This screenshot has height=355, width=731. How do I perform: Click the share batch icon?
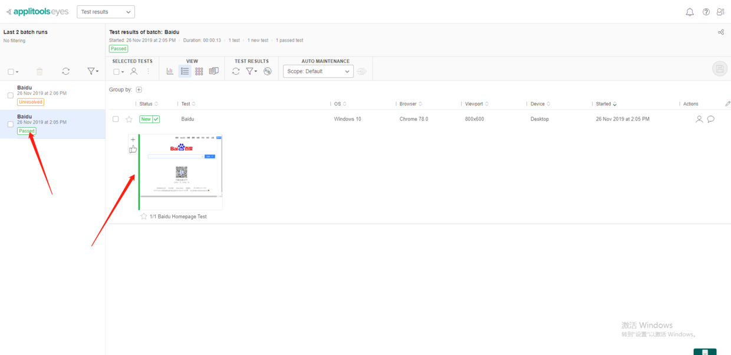pyautogui.click(x=721, y=32)
